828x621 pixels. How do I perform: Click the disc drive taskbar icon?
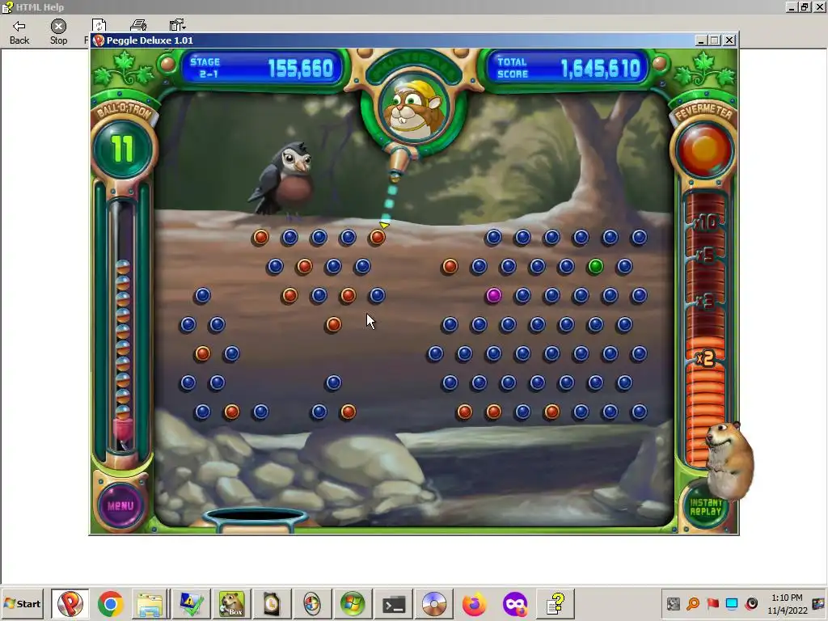click(434, 604)
